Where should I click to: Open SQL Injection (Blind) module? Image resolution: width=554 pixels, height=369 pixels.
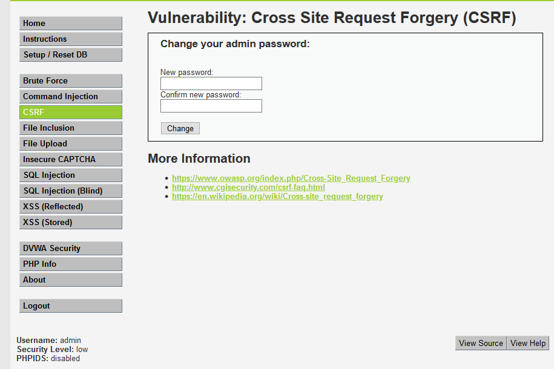pos(70,191)
